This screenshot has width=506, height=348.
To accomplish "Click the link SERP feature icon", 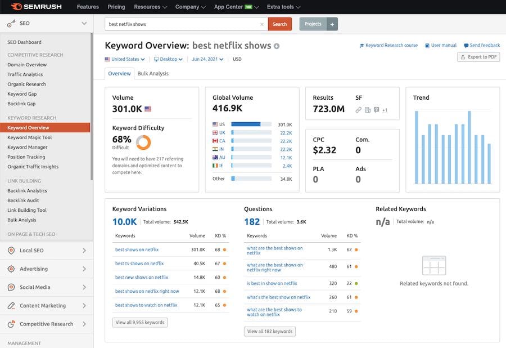I will (x=358, y=110).
